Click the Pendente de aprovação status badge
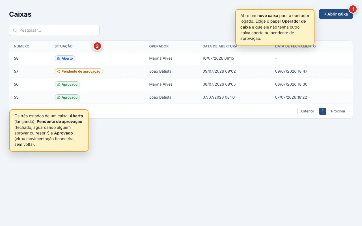This screenshot has width=362, height=226. tap(79, 71)
